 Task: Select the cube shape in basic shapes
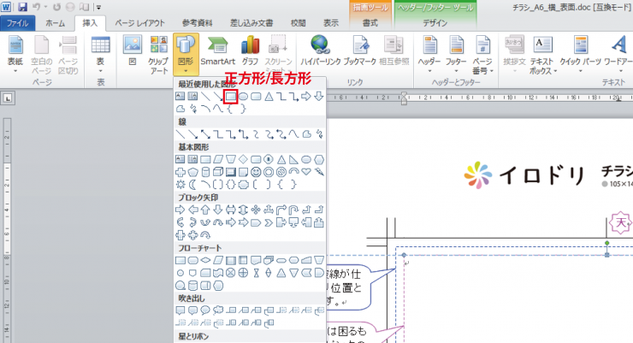(x=218, y=172)
